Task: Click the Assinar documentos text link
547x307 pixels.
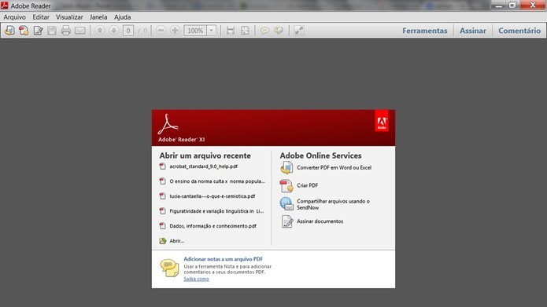Action: [x=320, y=221]
